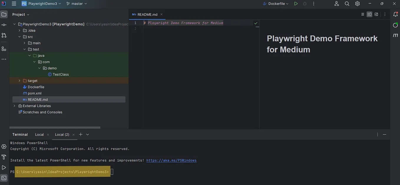Open the notifications bell
The height and width of the screenshot is (185, 400).
[395, 14]
